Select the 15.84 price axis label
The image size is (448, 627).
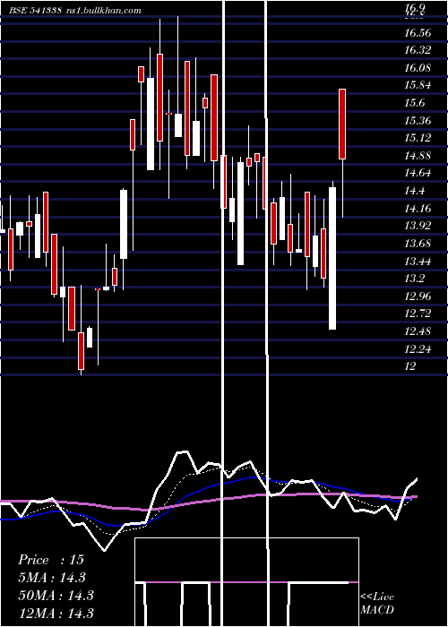[418, 86]
